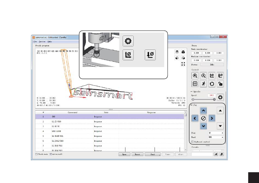Collapse the Jog panel section
This screenshot has height=183, width=259.
pyautogui.click(x=191, y=105)
